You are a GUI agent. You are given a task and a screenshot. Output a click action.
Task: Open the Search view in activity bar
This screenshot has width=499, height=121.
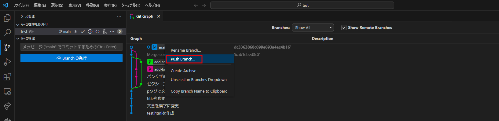click(7, 32)
